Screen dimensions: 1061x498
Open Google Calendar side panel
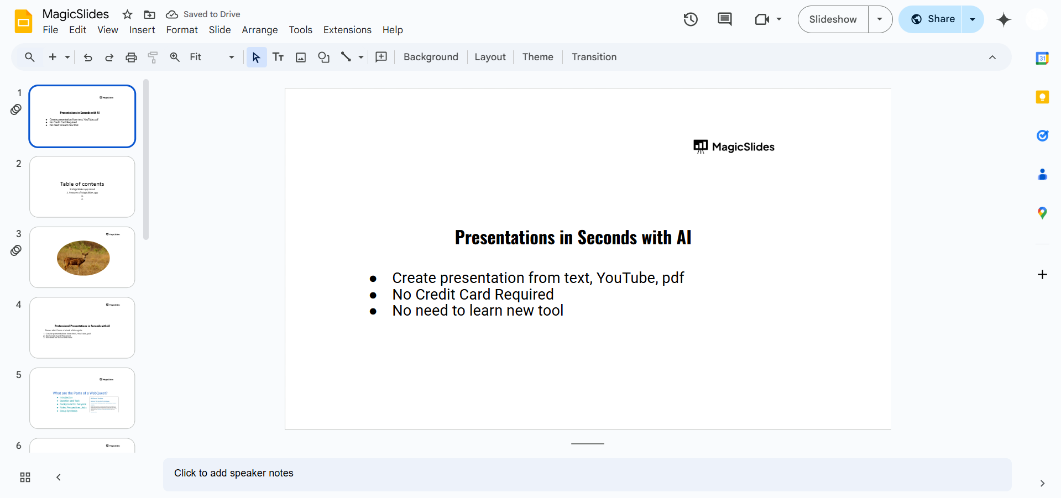(x=1042, y=58)
